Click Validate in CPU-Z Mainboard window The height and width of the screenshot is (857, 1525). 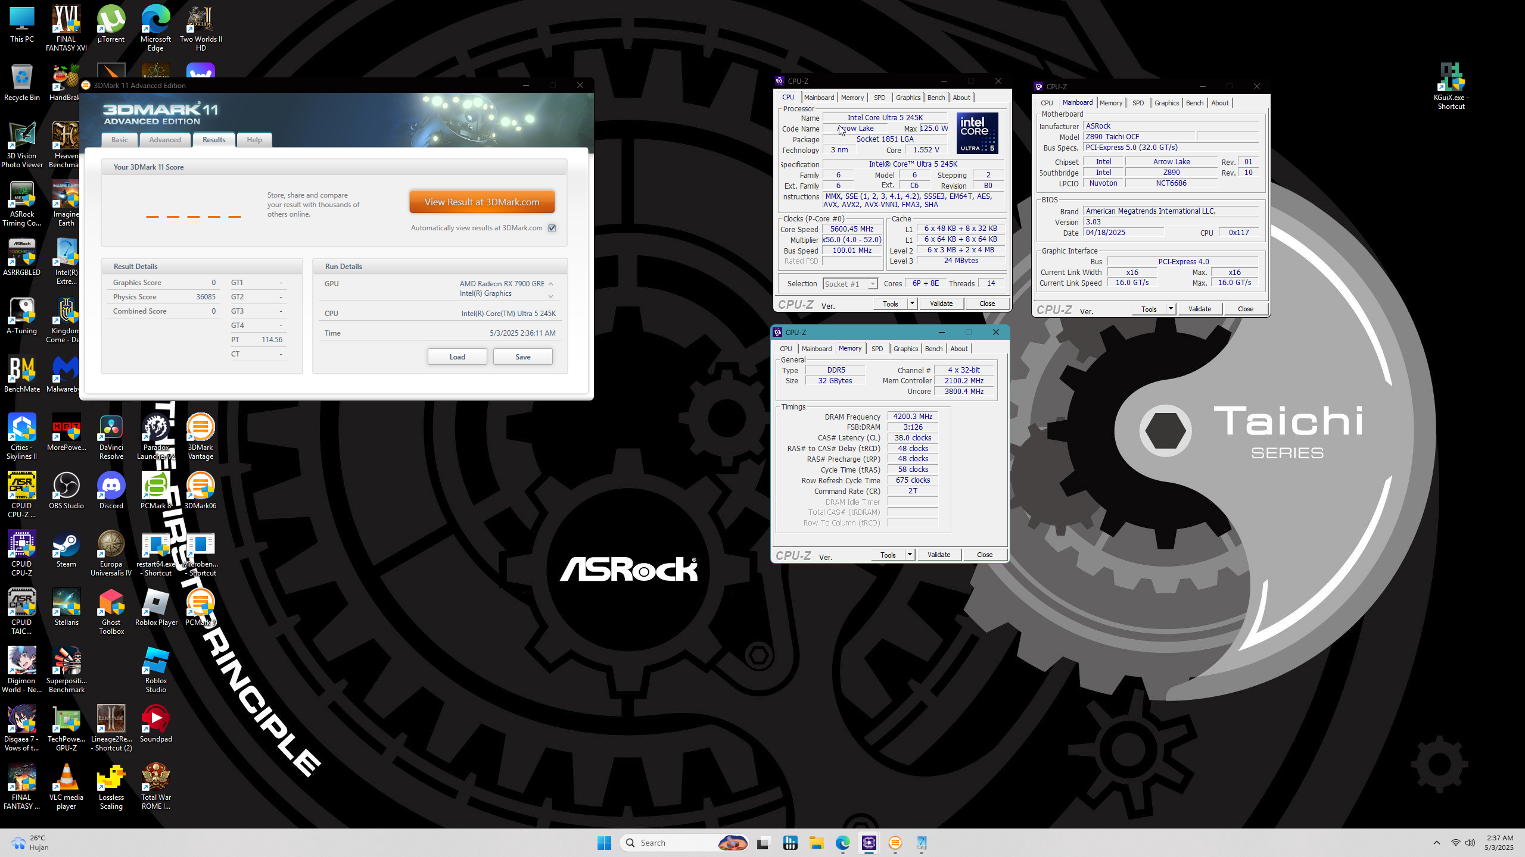[x=1200, y=309]
